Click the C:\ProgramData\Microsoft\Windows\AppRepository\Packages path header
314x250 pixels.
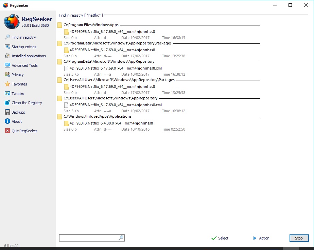click(x=118, y=43)
